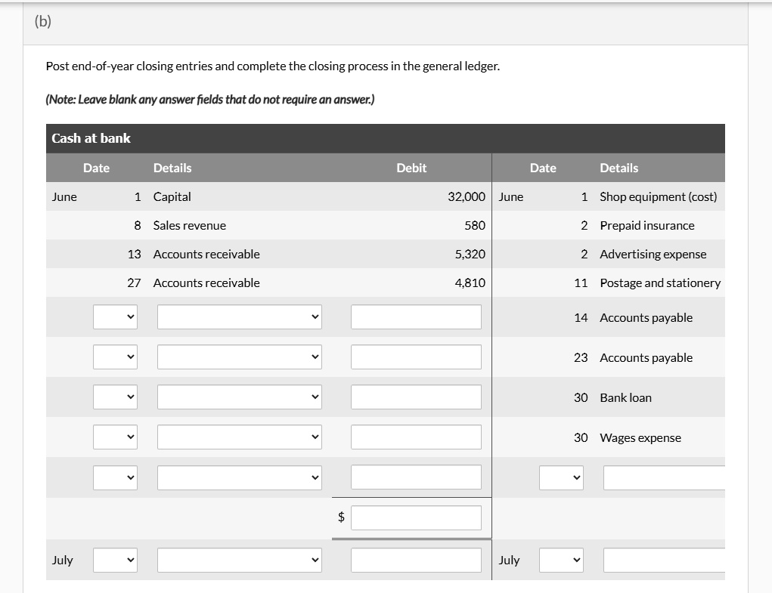The image size is (772, 593).
Task: Click the 580 debit amount
Action: (475, 225)
